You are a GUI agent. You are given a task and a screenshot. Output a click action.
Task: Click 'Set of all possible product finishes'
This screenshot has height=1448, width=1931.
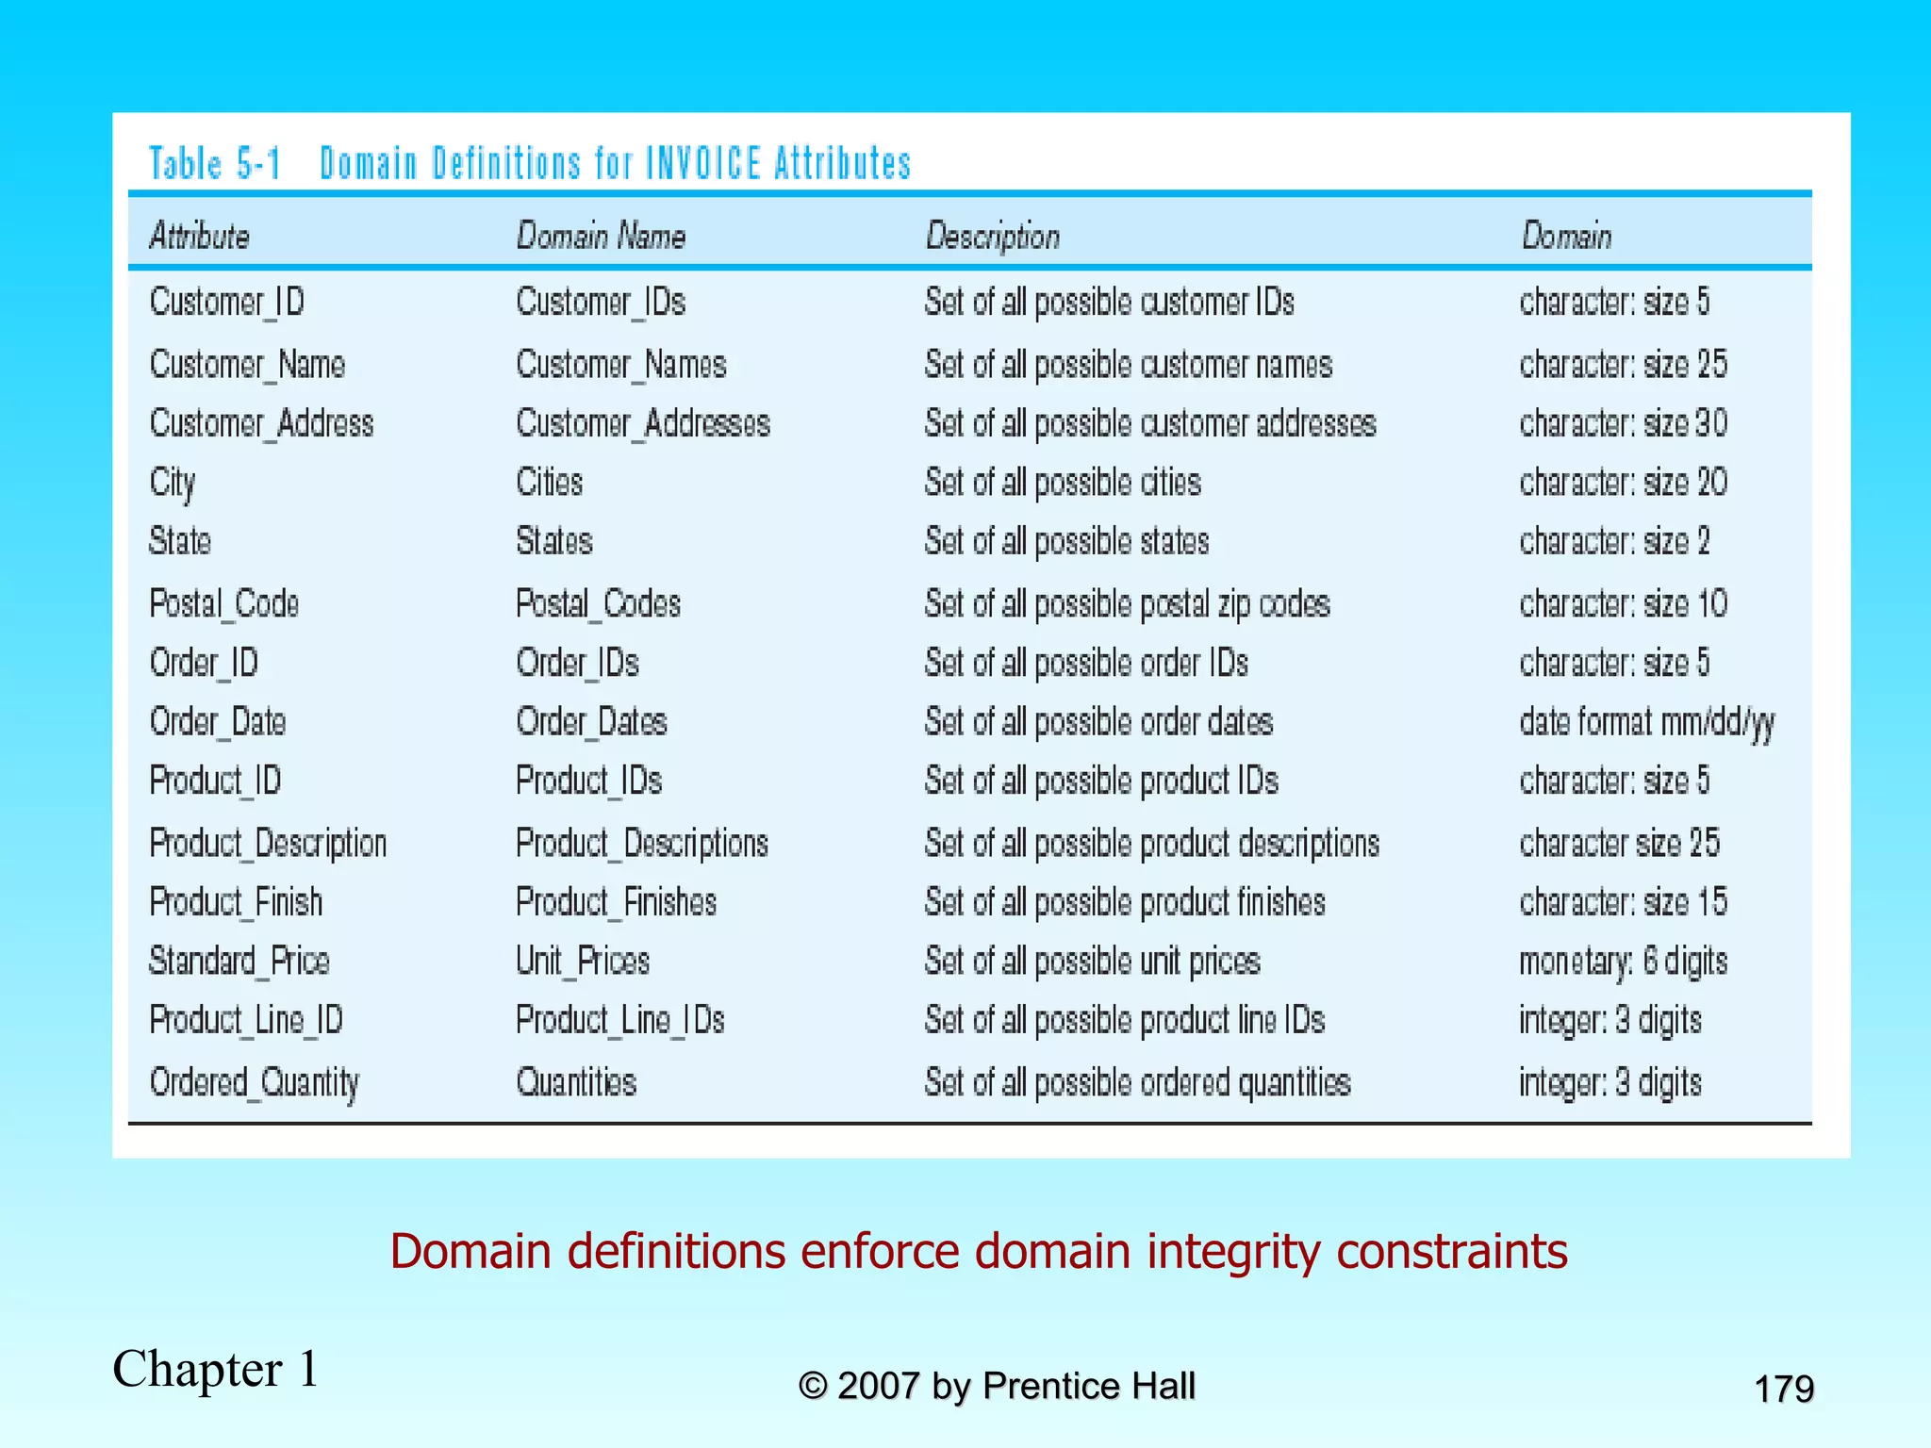[x=1125, y=902]
